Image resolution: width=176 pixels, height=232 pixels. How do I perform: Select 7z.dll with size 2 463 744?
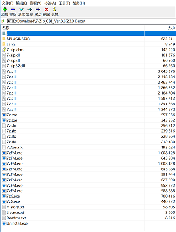89,82
